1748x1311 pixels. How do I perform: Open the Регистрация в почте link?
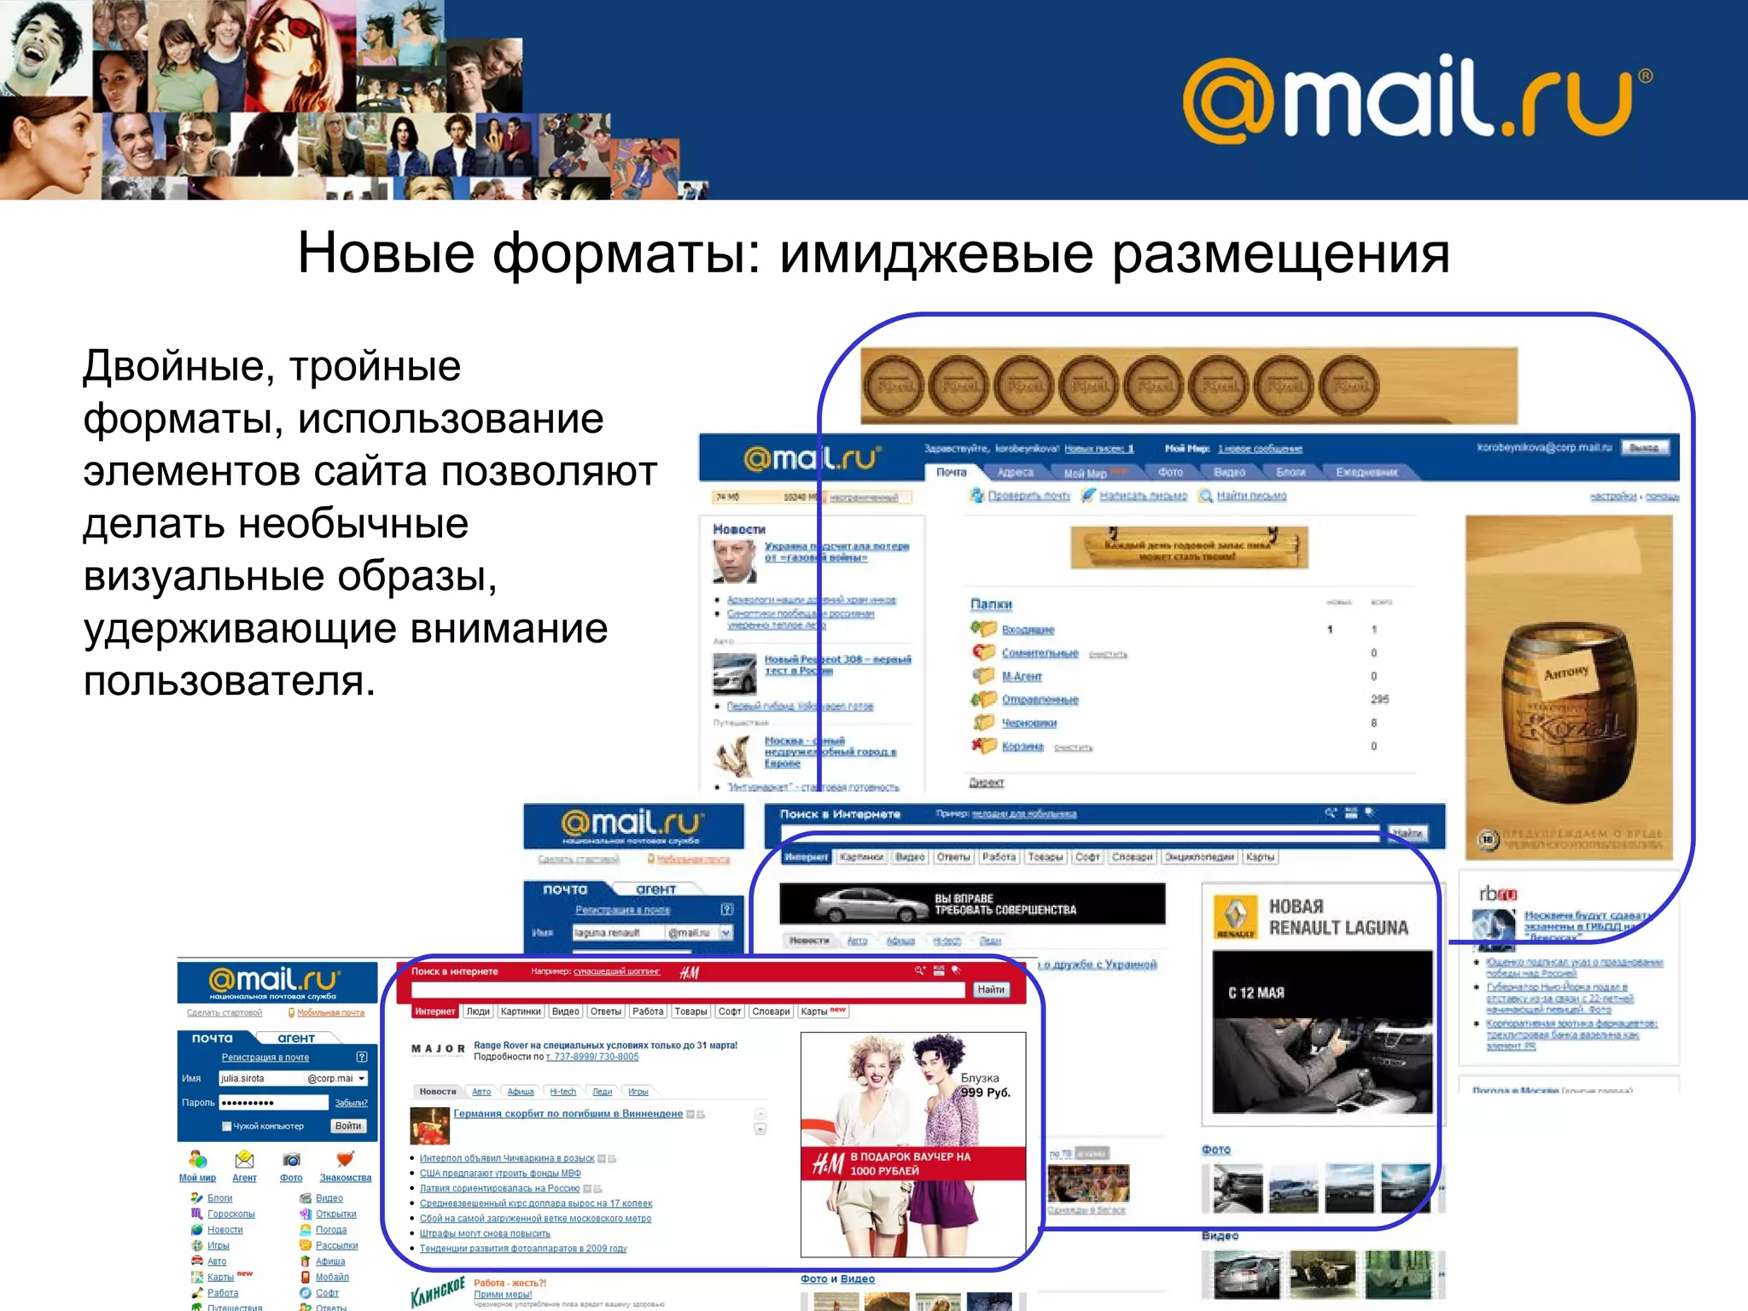point(265,1058)
